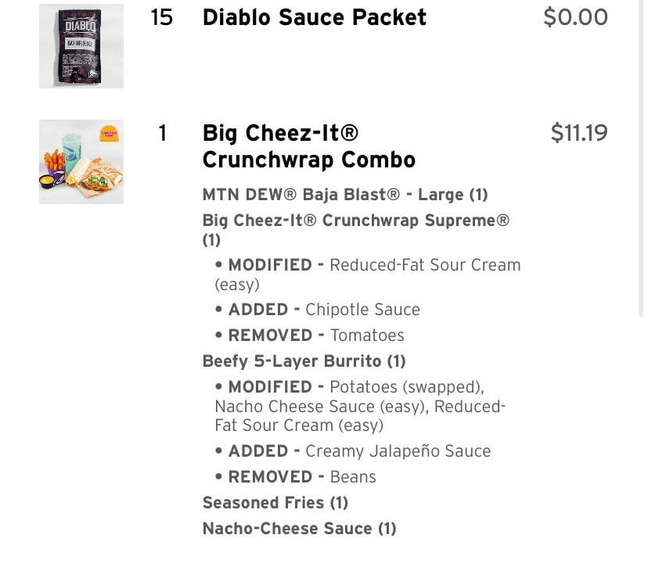Click the quantity 15 for Diablo Sauce
The height and width of the screenshot is (567, 648).
[161, 17]
